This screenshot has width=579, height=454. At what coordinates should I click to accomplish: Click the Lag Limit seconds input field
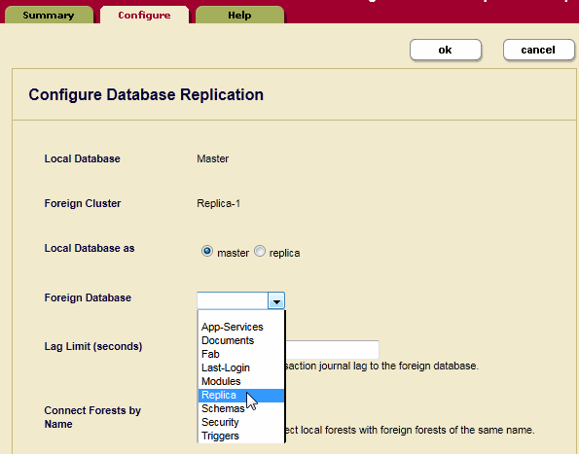coord(332,350)
